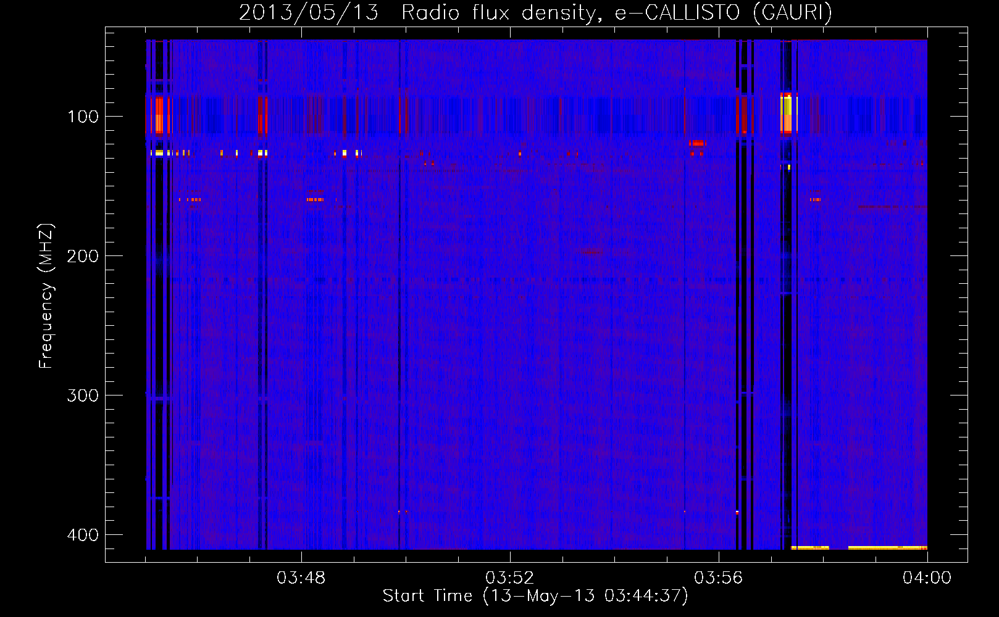Click the 04:00 time tick label
This screenshot has height=617, width=999.
point(927,578)
